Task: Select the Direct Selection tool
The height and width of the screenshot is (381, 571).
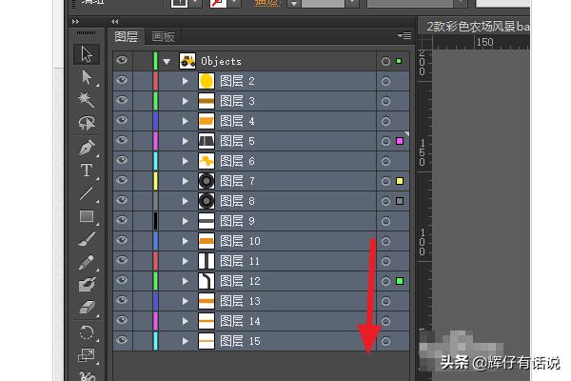Action: pyautogui.click(x=87, y=77)
